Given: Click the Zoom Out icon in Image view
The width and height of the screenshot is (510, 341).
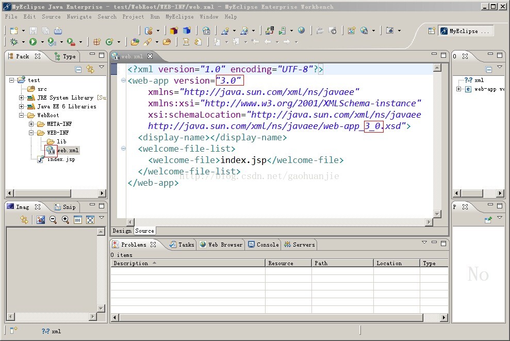Looking at the screenshot, I should coord(53,220).
